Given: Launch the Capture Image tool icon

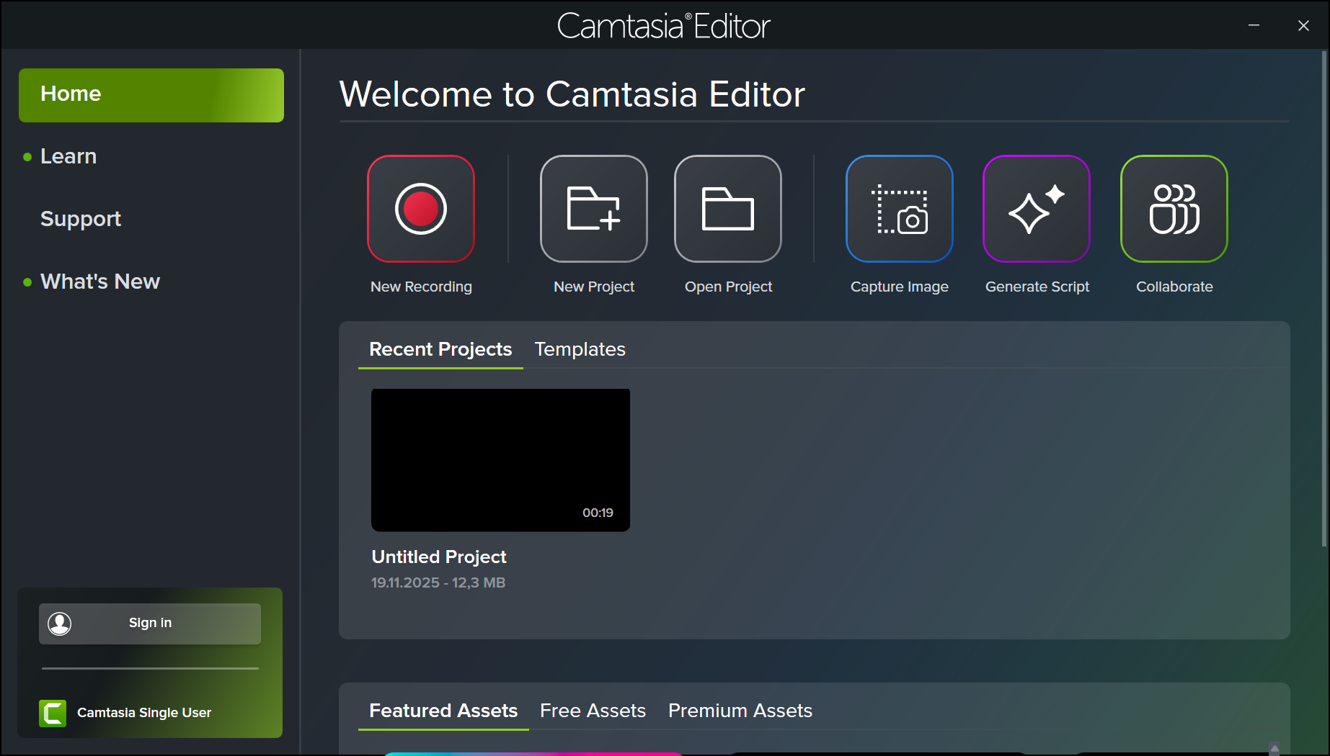Looking at the screenshot, I should (x=899, y=209).
